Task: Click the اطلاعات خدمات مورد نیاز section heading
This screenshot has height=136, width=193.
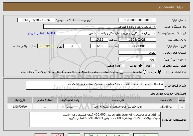Action: pyautogui.click(x=168, y=94)
